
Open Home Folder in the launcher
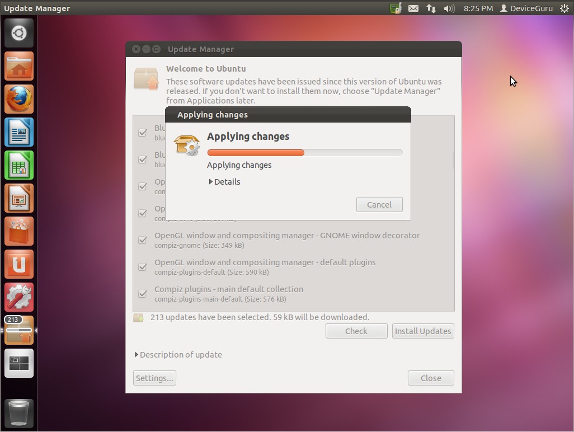tap(19, 66)
